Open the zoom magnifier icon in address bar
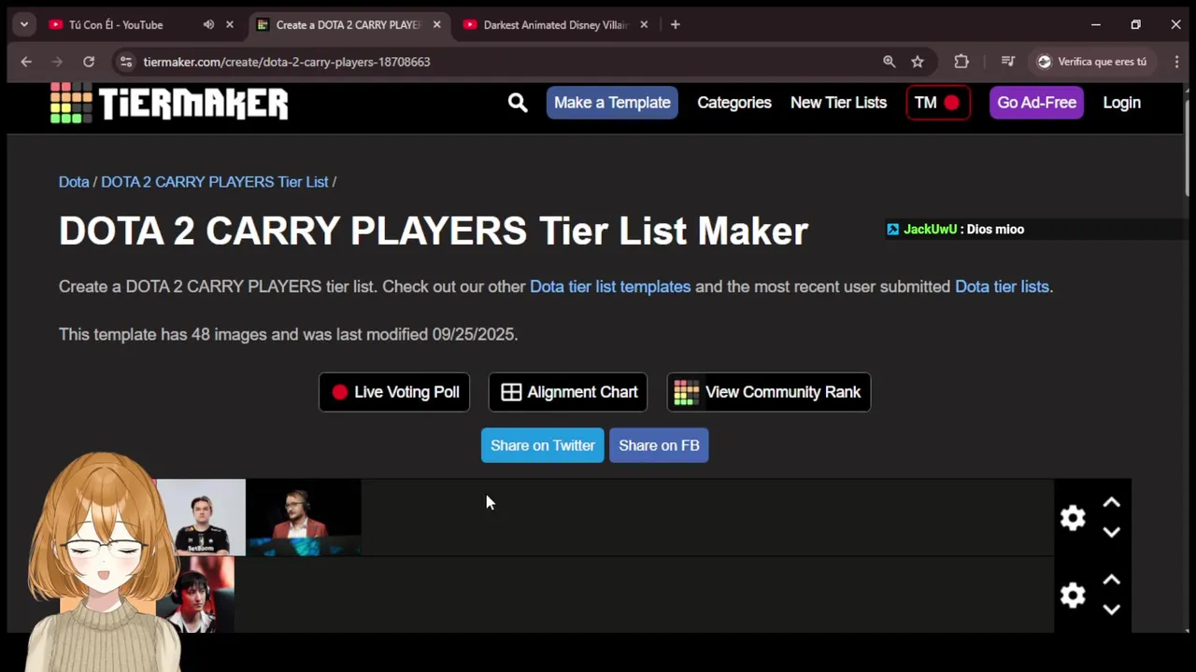 coord(890,62)
